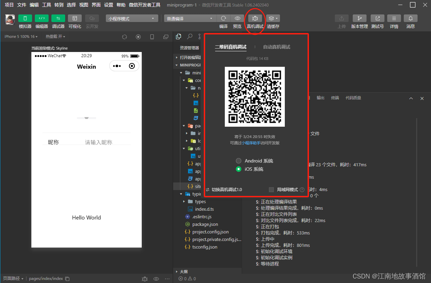431x283 pixels.
Task: Open the 工具 menu
Action: click(x=47, y=5)
